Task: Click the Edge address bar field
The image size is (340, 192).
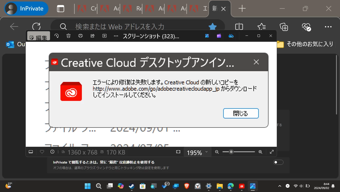Action: click(x=137, y=26)
